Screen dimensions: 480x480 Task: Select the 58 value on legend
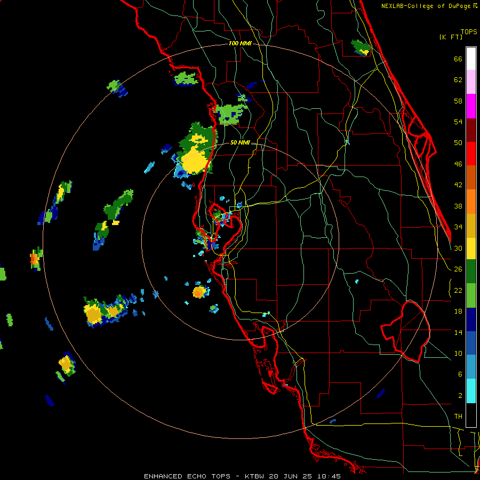(458, 101)
